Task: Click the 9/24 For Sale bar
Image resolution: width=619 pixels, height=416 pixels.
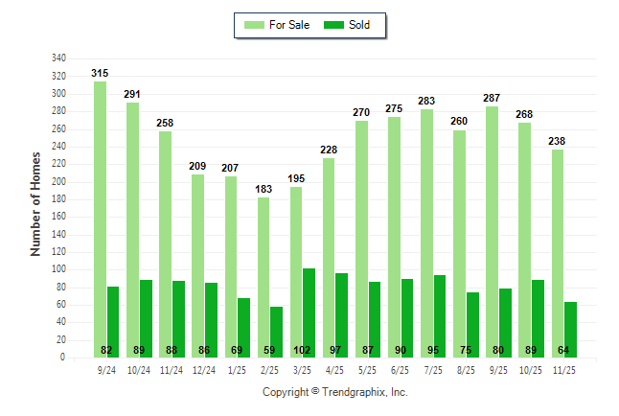Action: (x=100, y=220)
